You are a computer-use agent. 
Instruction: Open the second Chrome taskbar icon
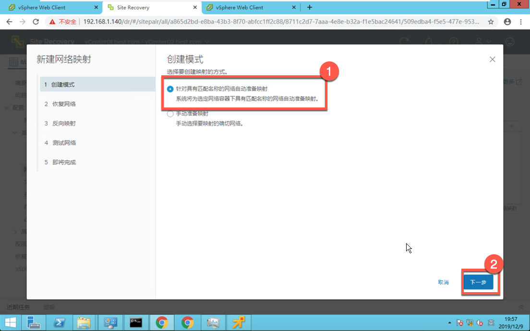[x=188, y=322]
